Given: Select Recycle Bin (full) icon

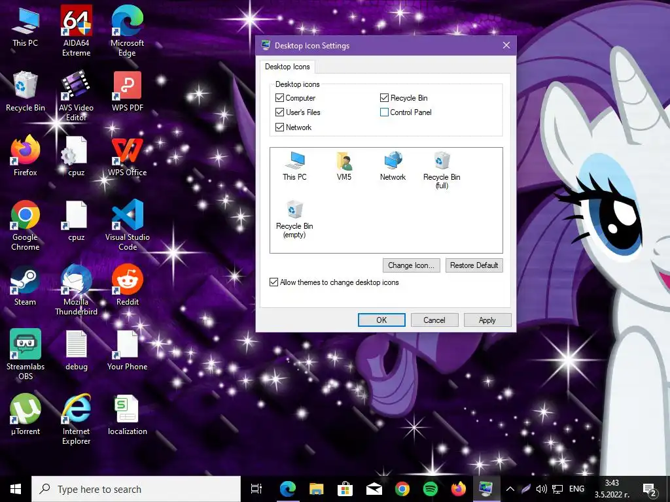Looking at the screenshot, I should [x=442, y=170].
